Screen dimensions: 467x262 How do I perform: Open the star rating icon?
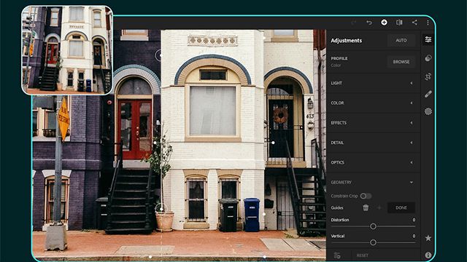[428, 238]
